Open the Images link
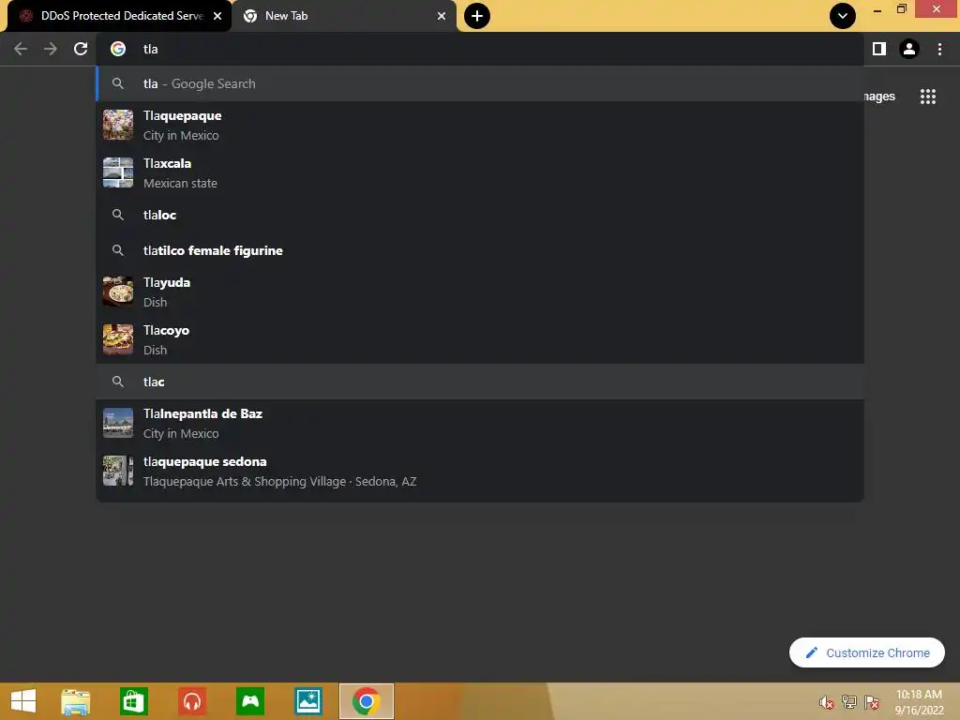 (879, 97)
